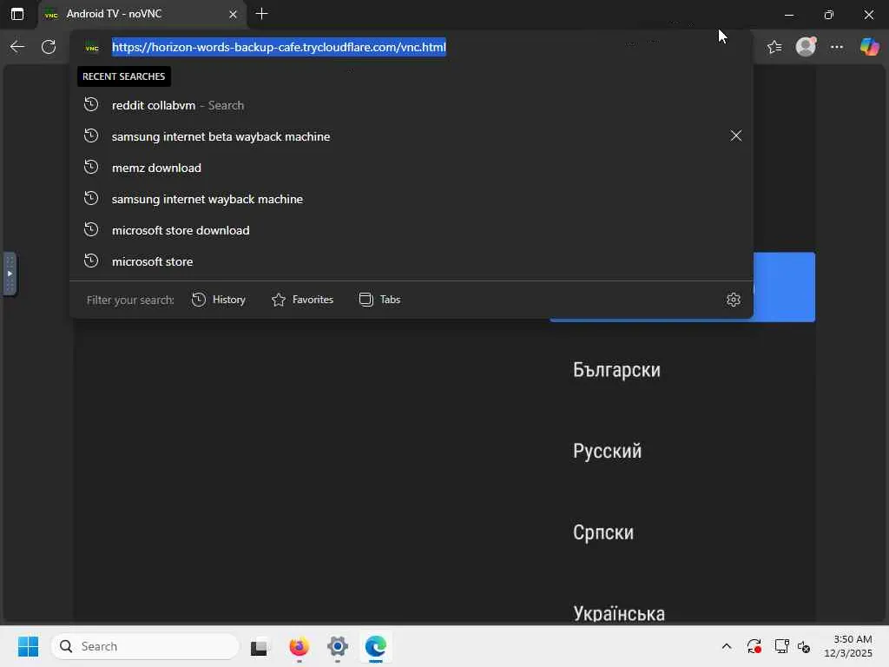Viewport: 889px width, 667px height.
Task: Choose Українська language option
Action: click(618, 614)
